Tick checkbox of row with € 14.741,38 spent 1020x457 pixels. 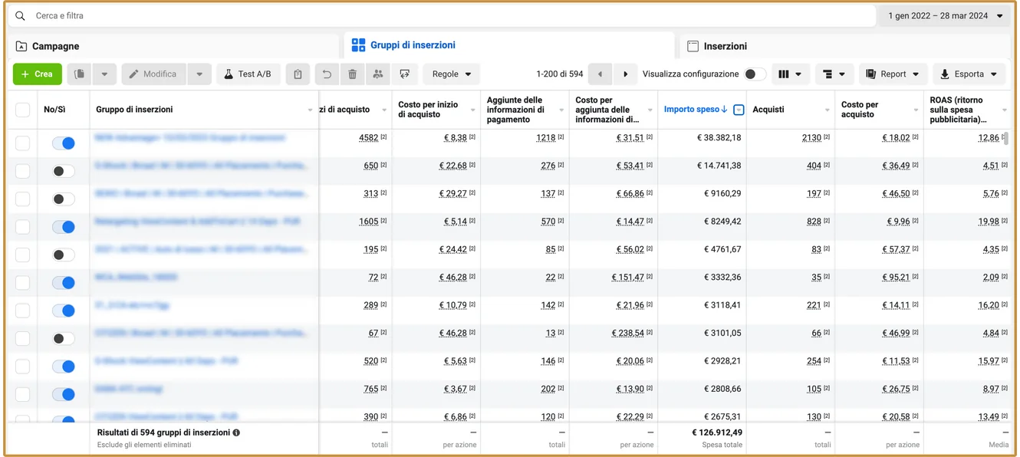pyautogui.click(x=22, y=171)
